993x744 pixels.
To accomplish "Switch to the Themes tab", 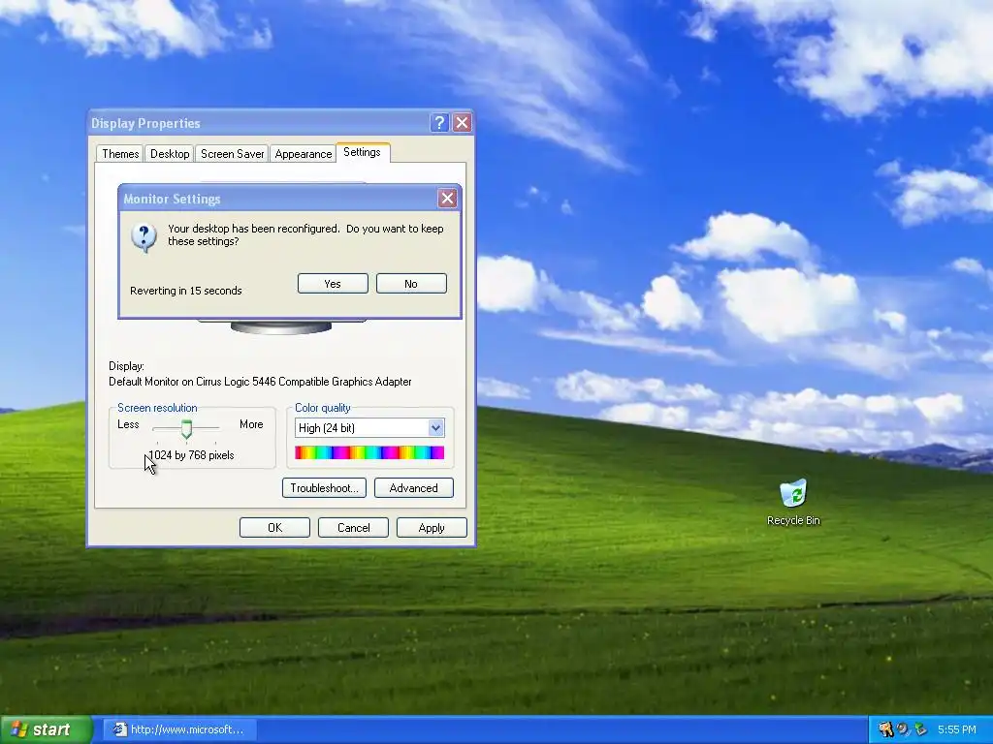I will (120, 154).
